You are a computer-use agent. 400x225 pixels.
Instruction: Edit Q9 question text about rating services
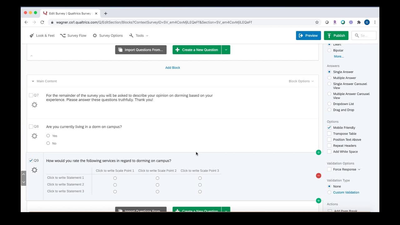point(109,161)
